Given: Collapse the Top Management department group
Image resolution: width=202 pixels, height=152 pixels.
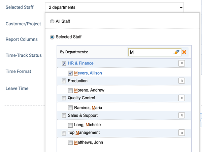Looking at the screenshot, I should tap(182, 133).
